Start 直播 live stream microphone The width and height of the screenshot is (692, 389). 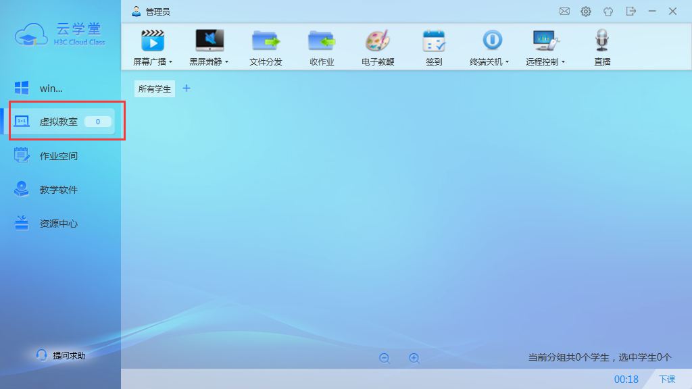pos(602,47)
